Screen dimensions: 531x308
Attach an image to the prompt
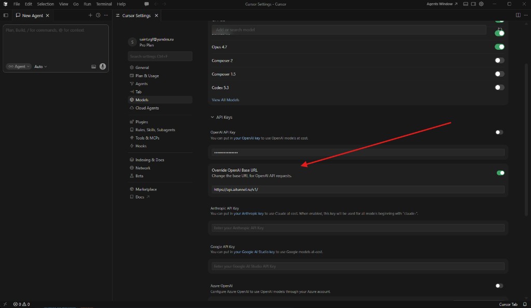pyautogui.click(x=93, y=67)
